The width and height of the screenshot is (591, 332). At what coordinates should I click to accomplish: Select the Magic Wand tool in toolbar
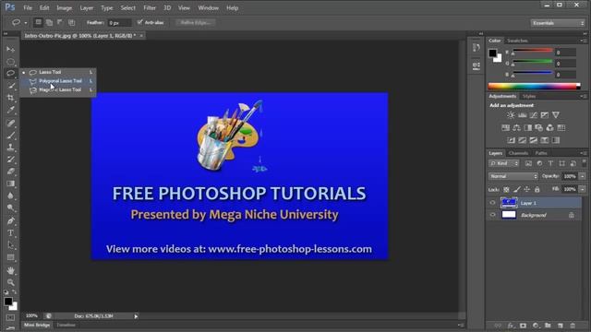pos(10,86)
